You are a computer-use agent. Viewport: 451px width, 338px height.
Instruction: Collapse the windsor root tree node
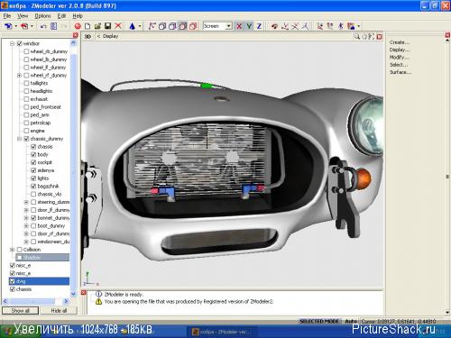tap(12, 44)
